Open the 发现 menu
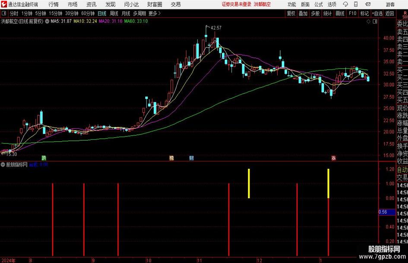This screenshot has height=263, width=408. 111,4
